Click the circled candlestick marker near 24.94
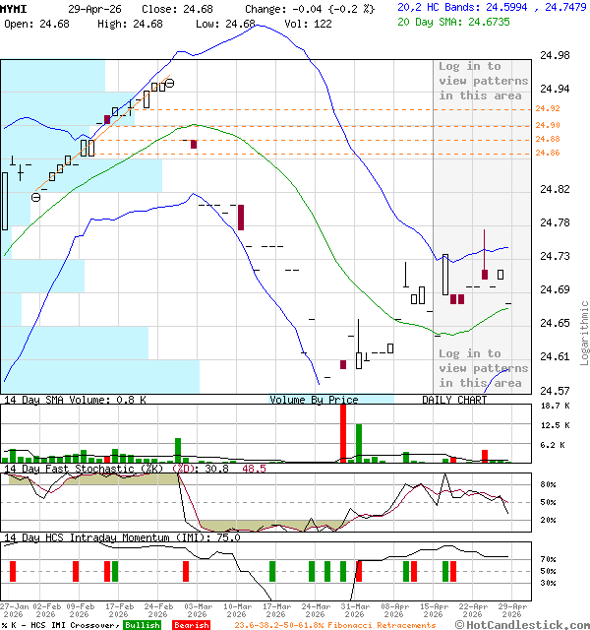590x630 pixels. 170,84
